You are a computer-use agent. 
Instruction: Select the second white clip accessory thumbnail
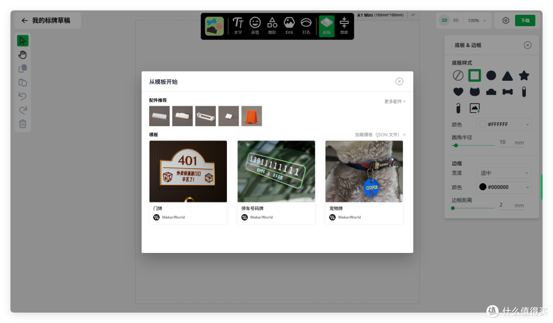182,116
